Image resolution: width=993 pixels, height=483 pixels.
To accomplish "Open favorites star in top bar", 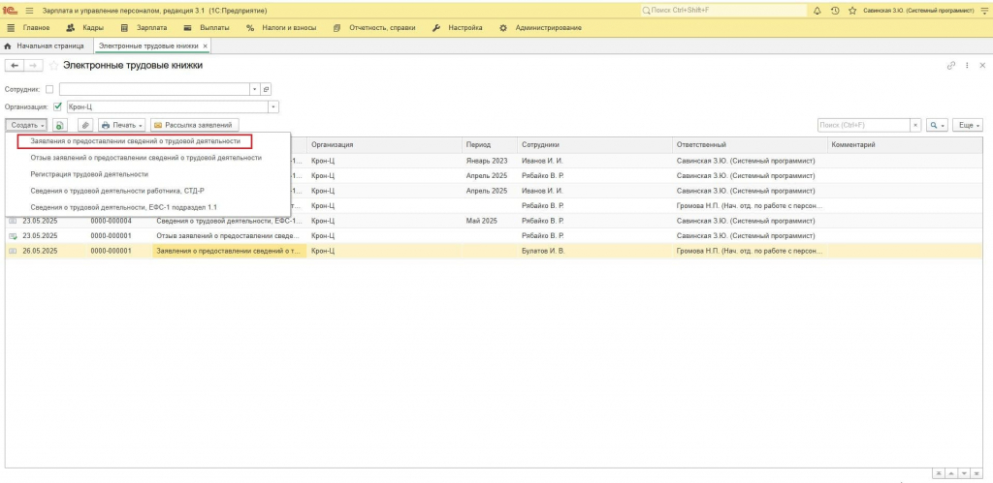I will [852, 11].
